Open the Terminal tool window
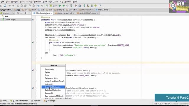The image size is (189, 106). point(36,101)
